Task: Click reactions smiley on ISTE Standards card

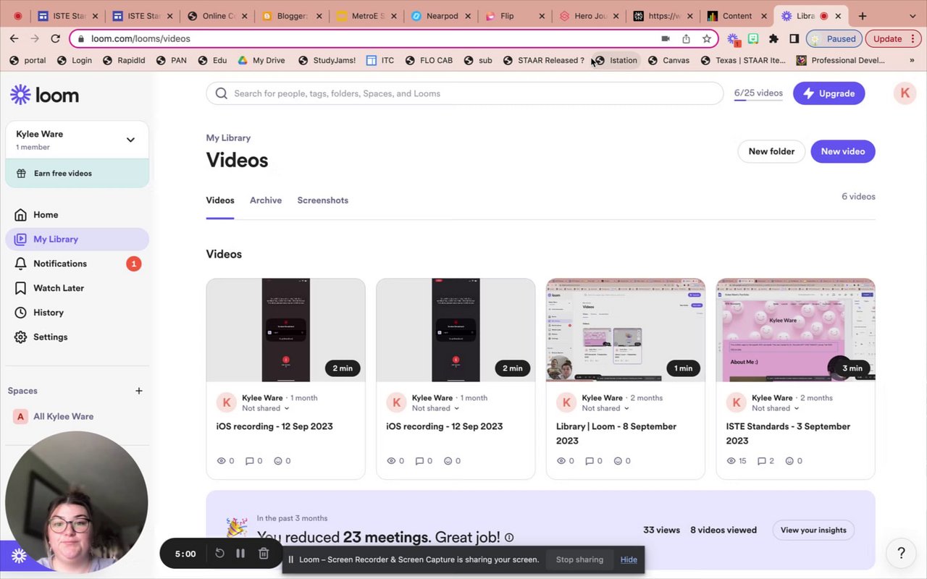Action: (x=788, y=461)
